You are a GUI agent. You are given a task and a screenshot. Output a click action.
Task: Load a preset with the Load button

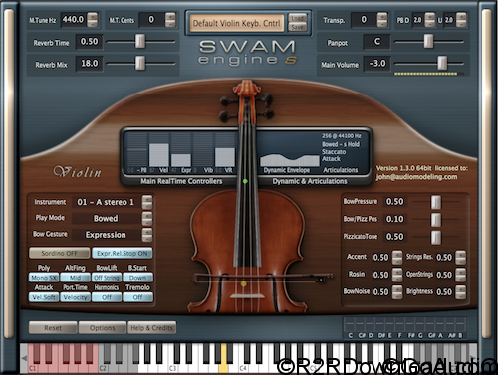[297, 18]
